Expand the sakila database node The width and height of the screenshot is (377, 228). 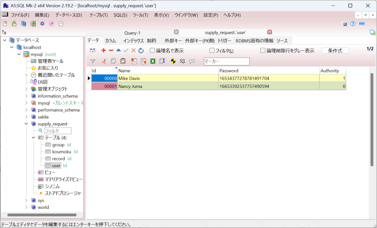coord(27,117)
